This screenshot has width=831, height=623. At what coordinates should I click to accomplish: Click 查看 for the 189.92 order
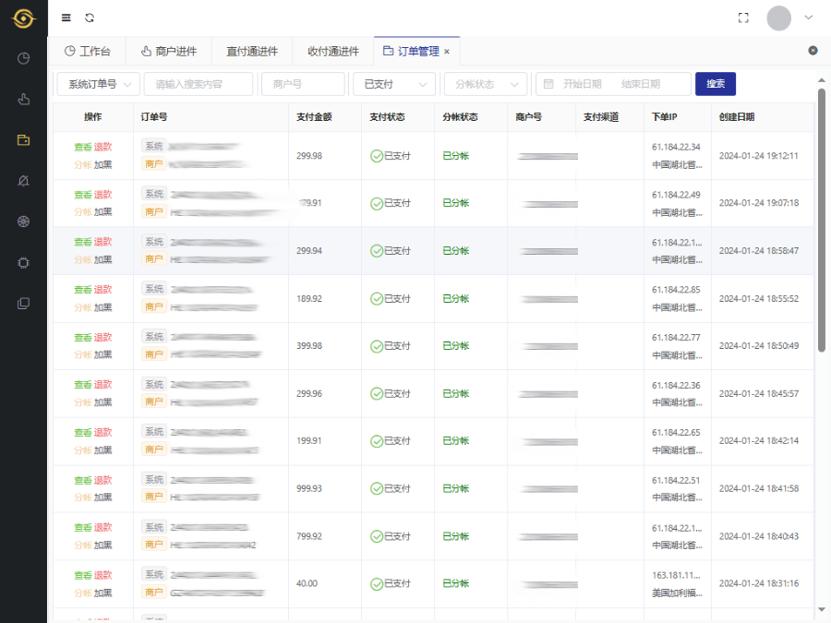[83, 289]
